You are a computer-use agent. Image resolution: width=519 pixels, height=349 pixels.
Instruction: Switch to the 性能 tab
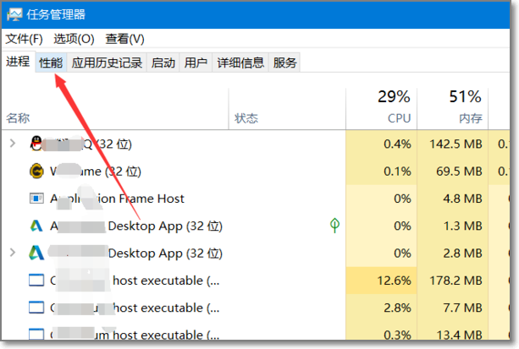point(51,63)
